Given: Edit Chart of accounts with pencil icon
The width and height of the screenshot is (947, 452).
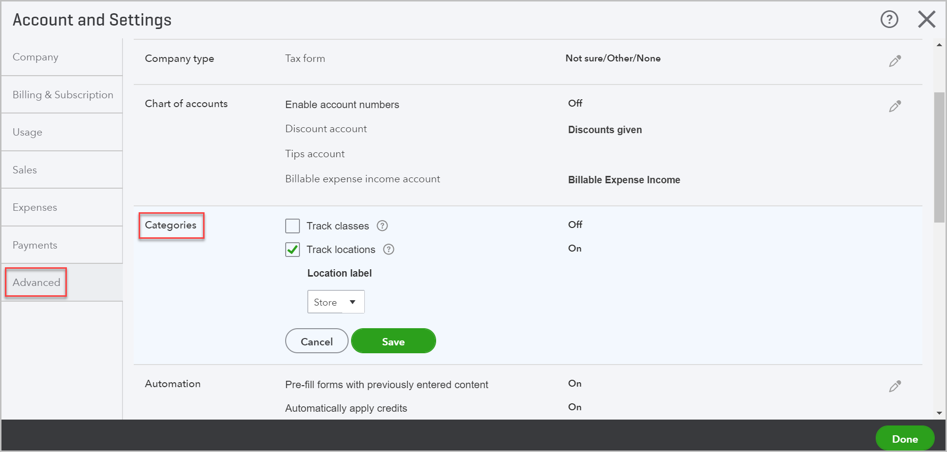Looking at the screenshot, I should point(895,106).
